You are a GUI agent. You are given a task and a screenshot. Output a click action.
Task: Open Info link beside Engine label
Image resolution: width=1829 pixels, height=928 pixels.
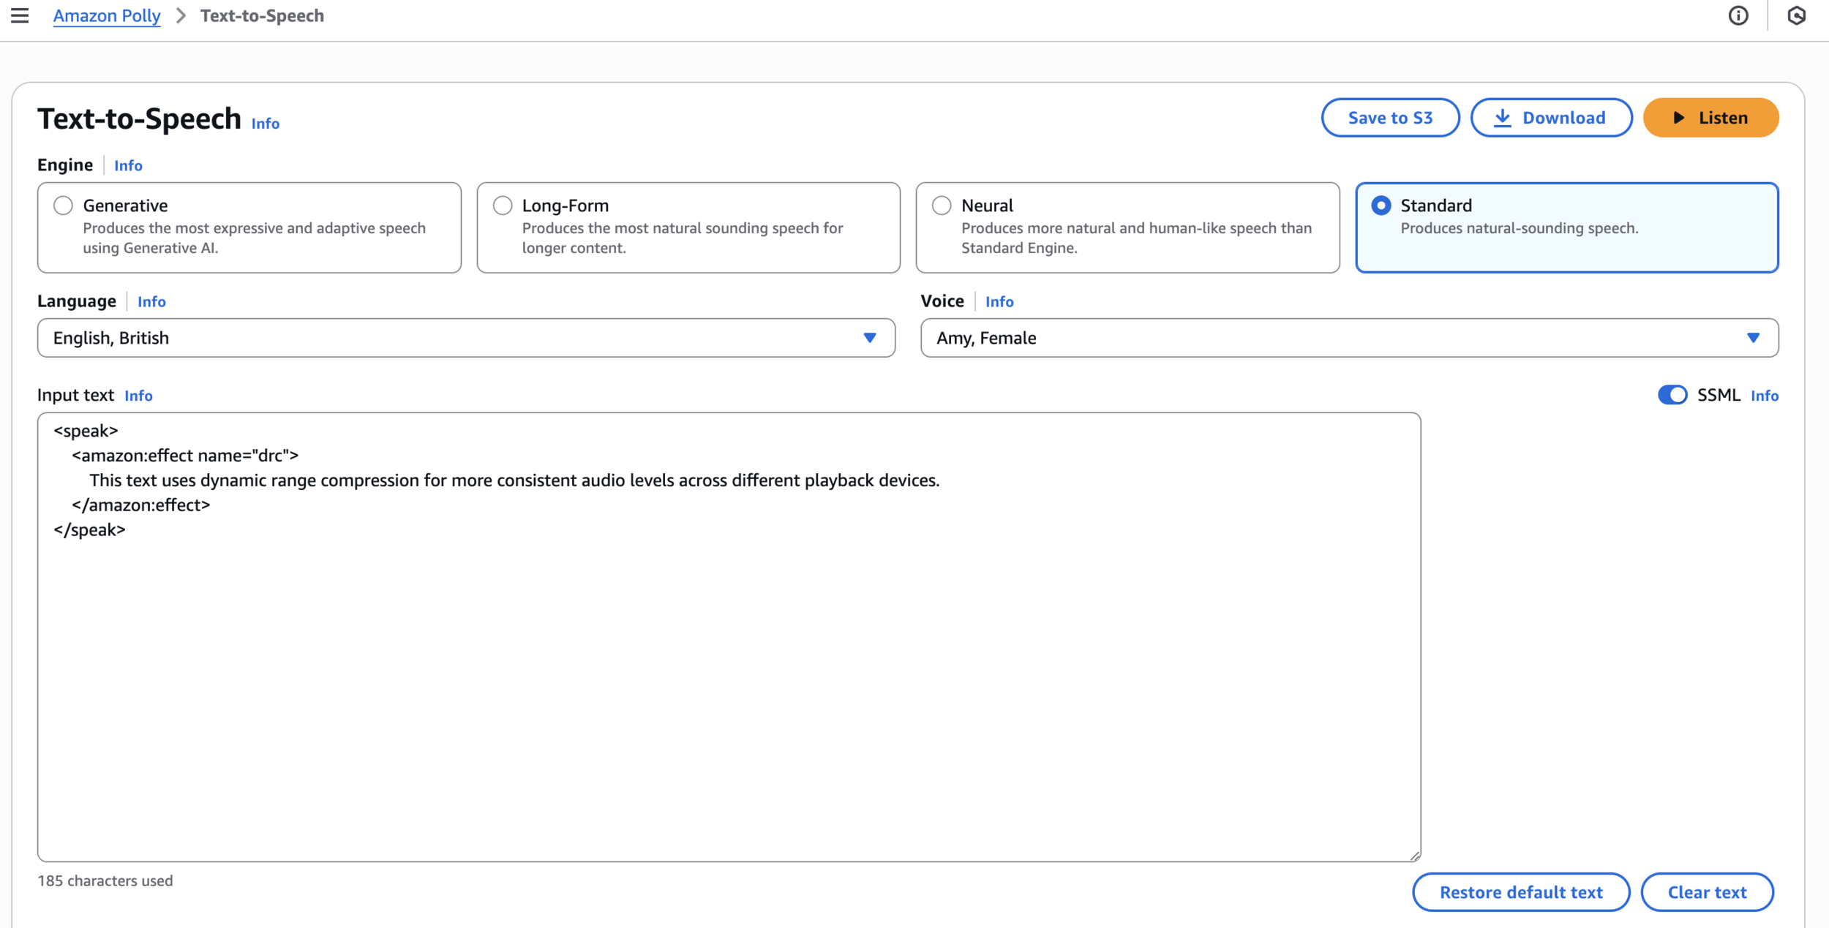(x=128, y=166)
